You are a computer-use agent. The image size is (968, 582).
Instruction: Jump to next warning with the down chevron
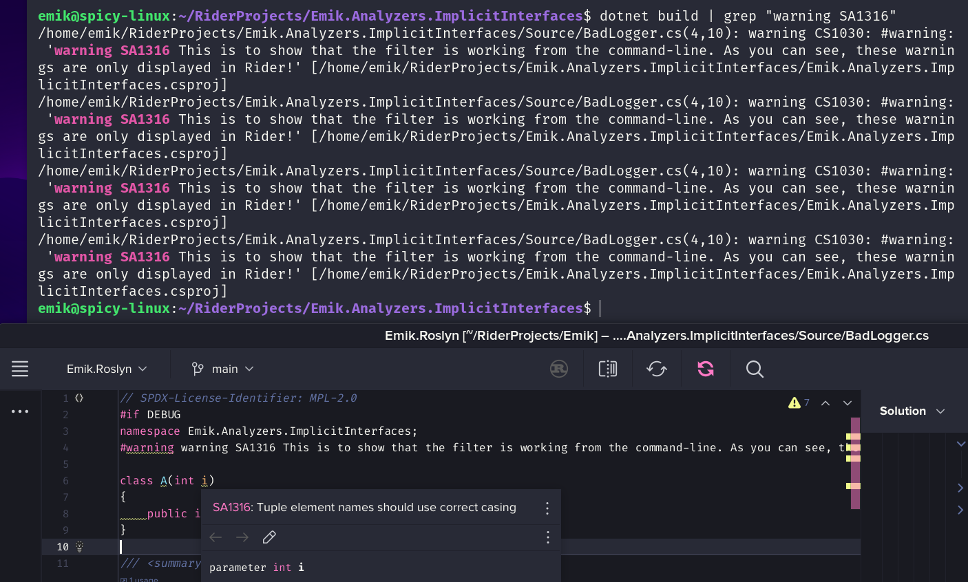pyautogui.click(x=847, y=403)
